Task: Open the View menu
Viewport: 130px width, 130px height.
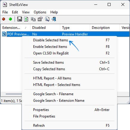Action: pos(26,12)
